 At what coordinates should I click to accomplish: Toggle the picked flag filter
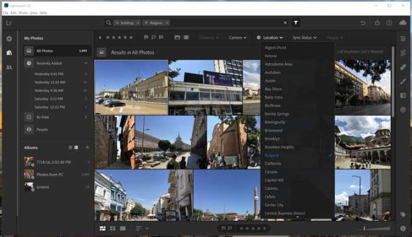(x=146, y=38)
